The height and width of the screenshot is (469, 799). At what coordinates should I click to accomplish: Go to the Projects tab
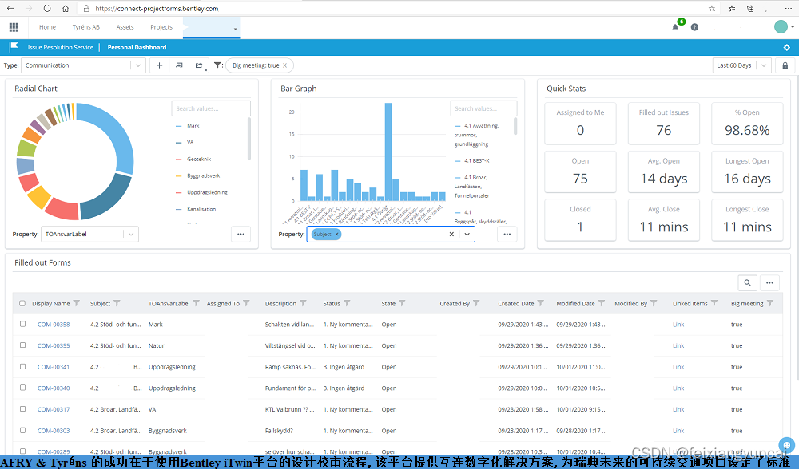pyautogui.click(x=161, y=27)
